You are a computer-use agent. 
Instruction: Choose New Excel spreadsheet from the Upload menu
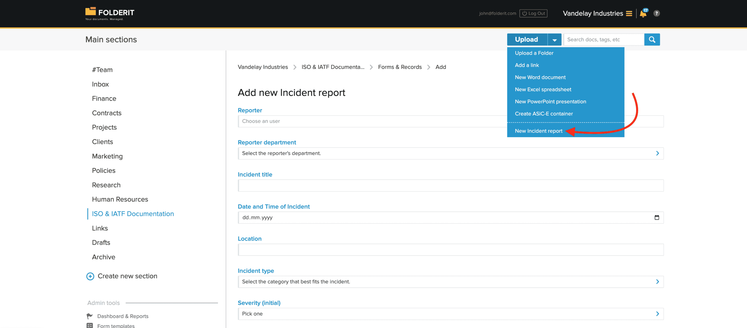click(543, 89)
